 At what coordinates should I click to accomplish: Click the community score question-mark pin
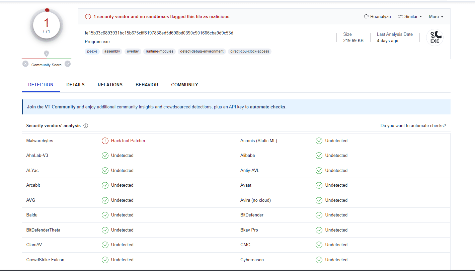click(x=47, y=54)
